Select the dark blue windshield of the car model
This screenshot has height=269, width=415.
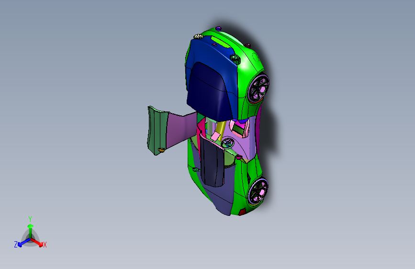[x=209, y=91]
